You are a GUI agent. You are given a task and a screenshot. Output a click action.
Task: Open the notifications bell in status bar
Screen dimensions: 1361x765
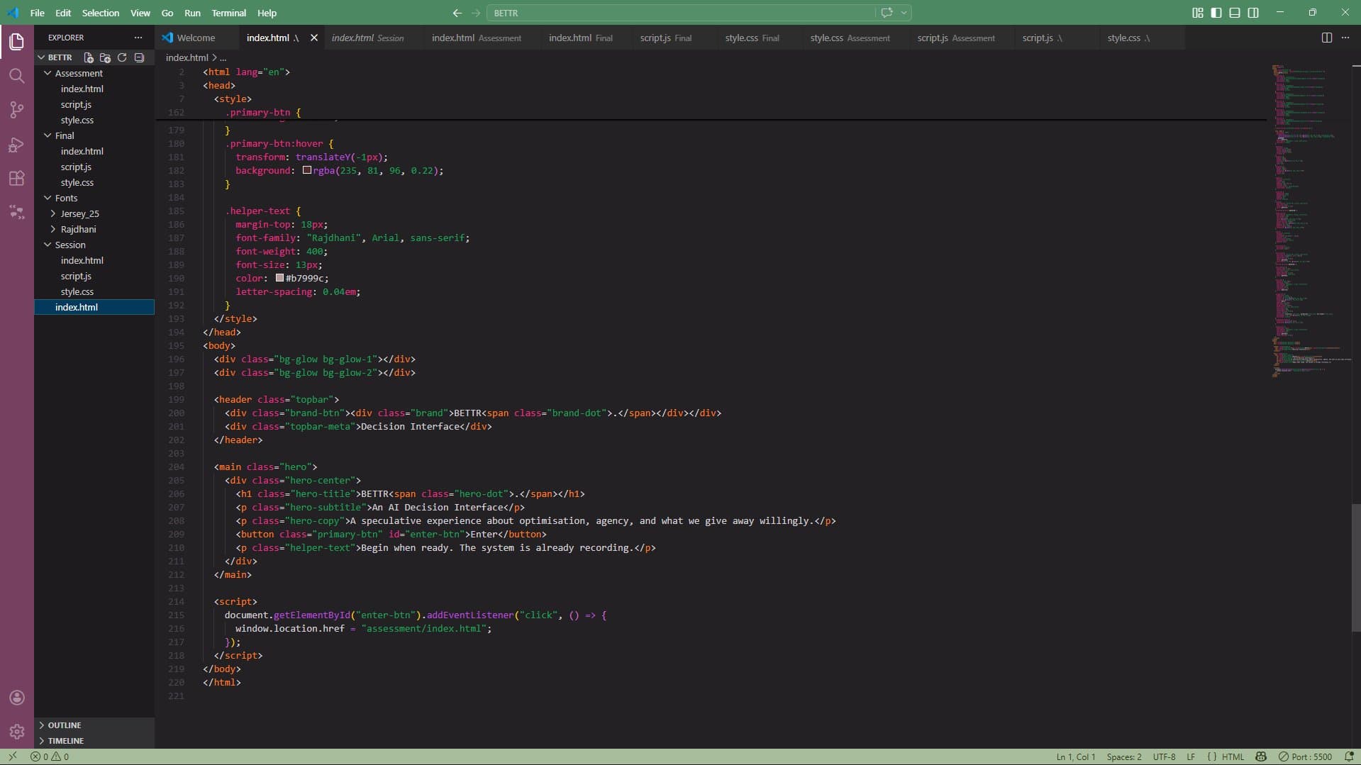click(x=1349, y=756)
